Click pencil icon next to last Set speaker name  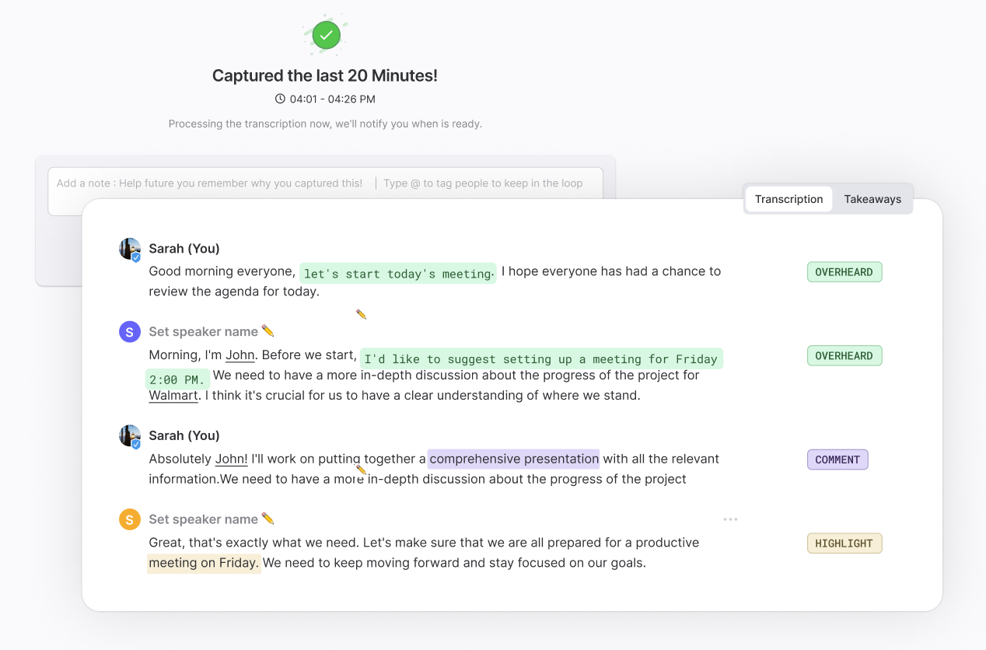point(268,519)
